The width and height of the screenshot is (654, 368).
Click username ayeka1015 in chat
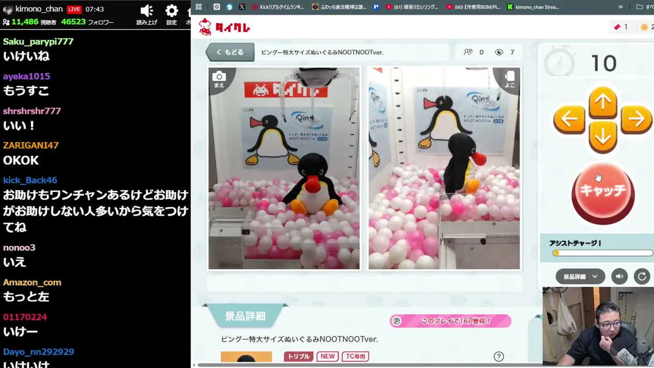coord(27,76)
